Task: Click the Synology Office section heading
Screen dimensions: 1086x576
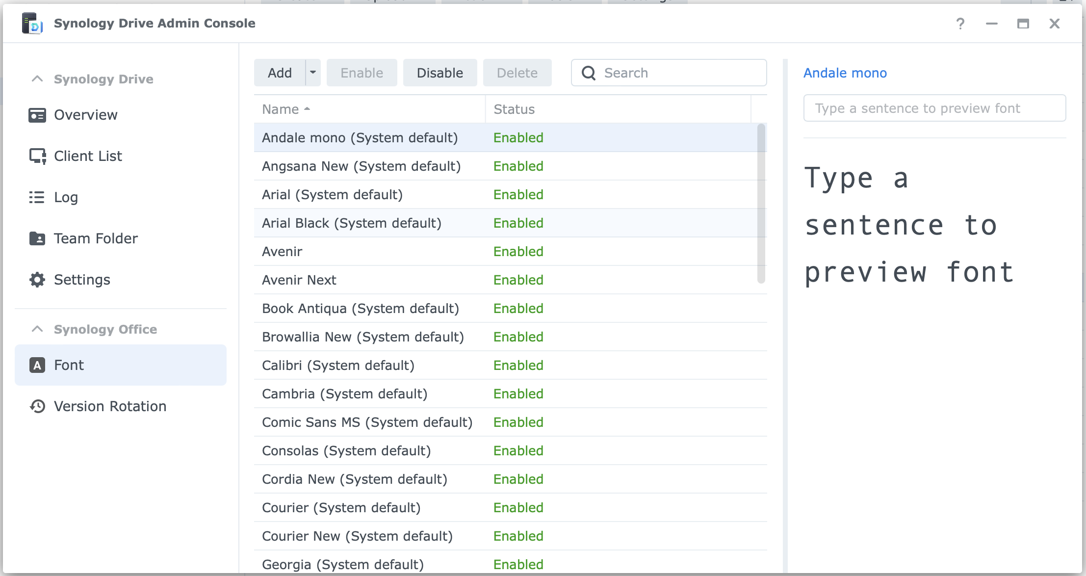Action: tap(105, 329)
